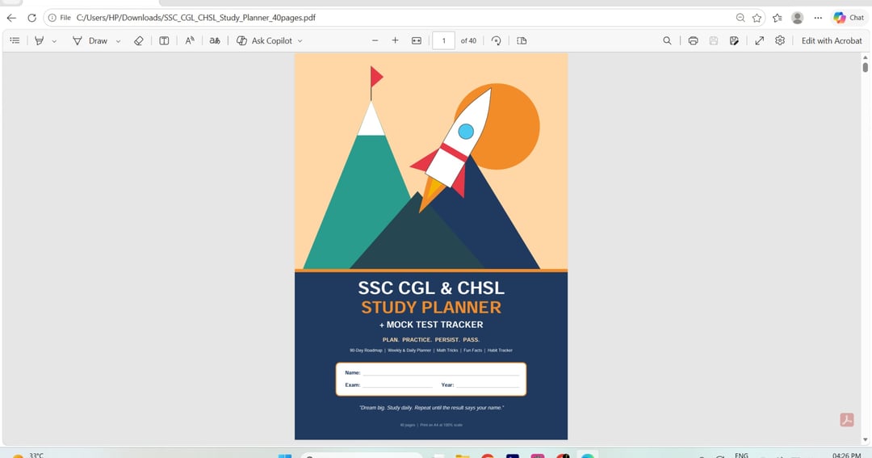Click Ask Copilot in the PDF toolbar

point(265,40)
